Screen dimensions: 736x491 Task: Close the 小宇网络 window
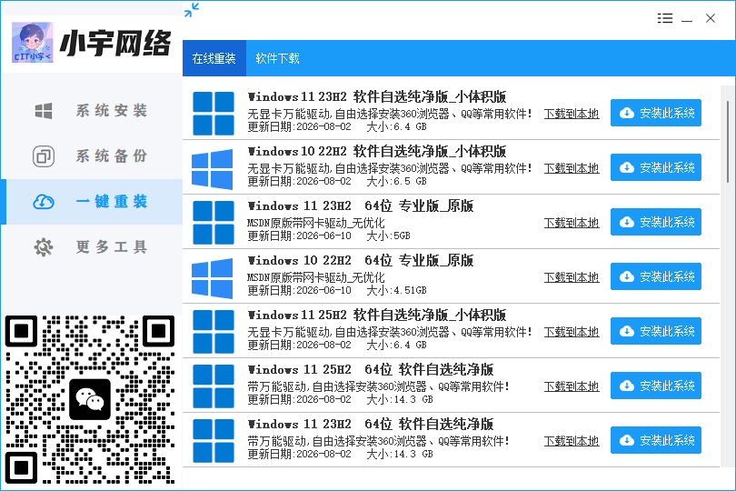711,18
